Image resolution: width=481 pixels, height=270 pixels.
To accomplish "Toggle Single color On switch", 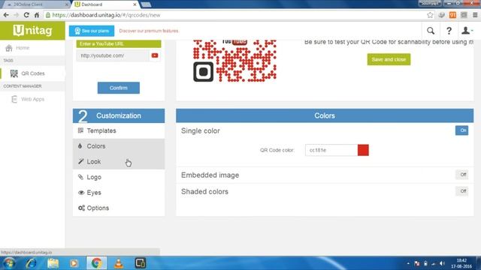I will [x=461, y=130].
